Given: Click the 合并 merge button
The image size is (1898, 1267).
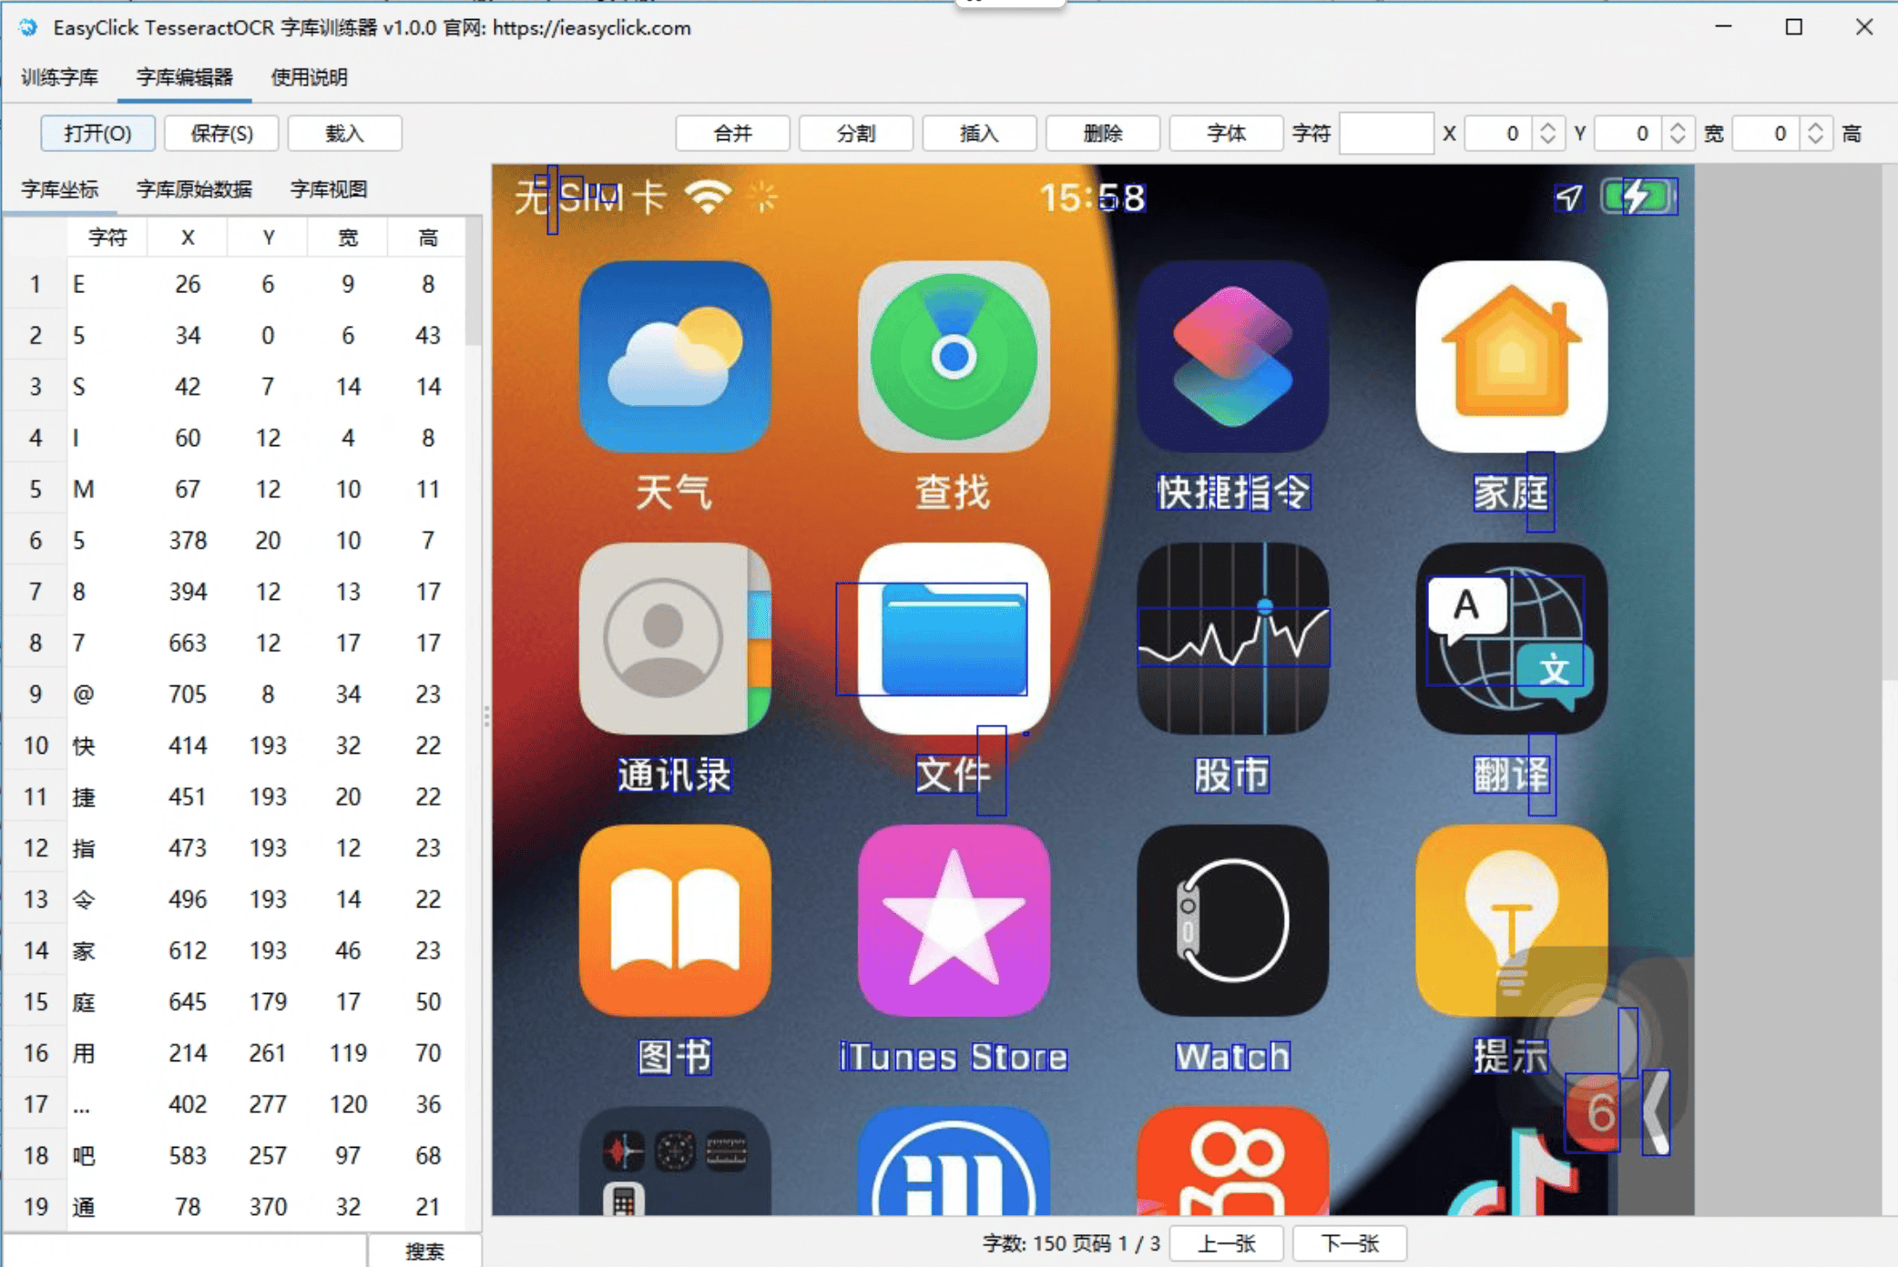Looking at the screenshot, I should coord(733,134).
